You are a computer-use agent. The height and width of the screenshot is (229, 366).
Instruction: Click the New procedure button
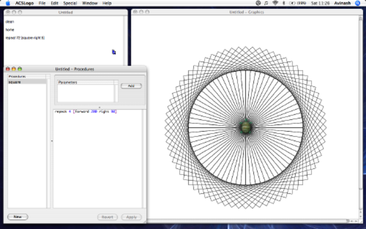pos(18,217)
